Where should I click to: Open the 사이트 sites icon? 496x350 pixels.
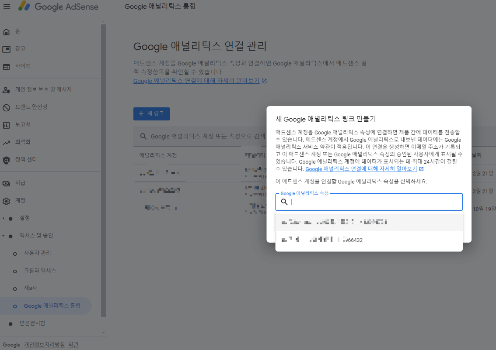point(6,67)
